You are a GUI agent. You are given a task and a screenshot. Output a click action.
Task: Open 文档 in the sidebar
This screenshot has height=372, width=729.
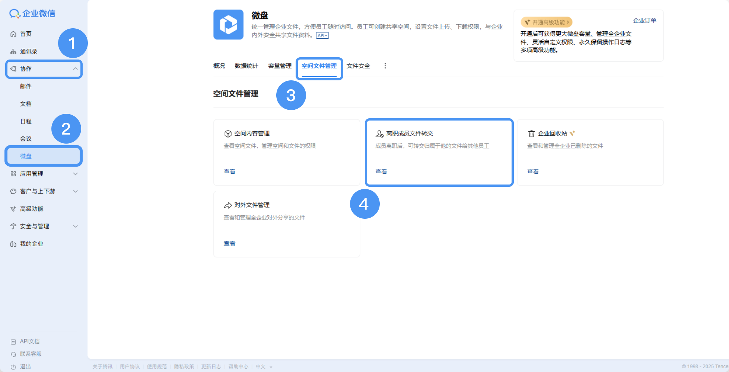point(26,104)
